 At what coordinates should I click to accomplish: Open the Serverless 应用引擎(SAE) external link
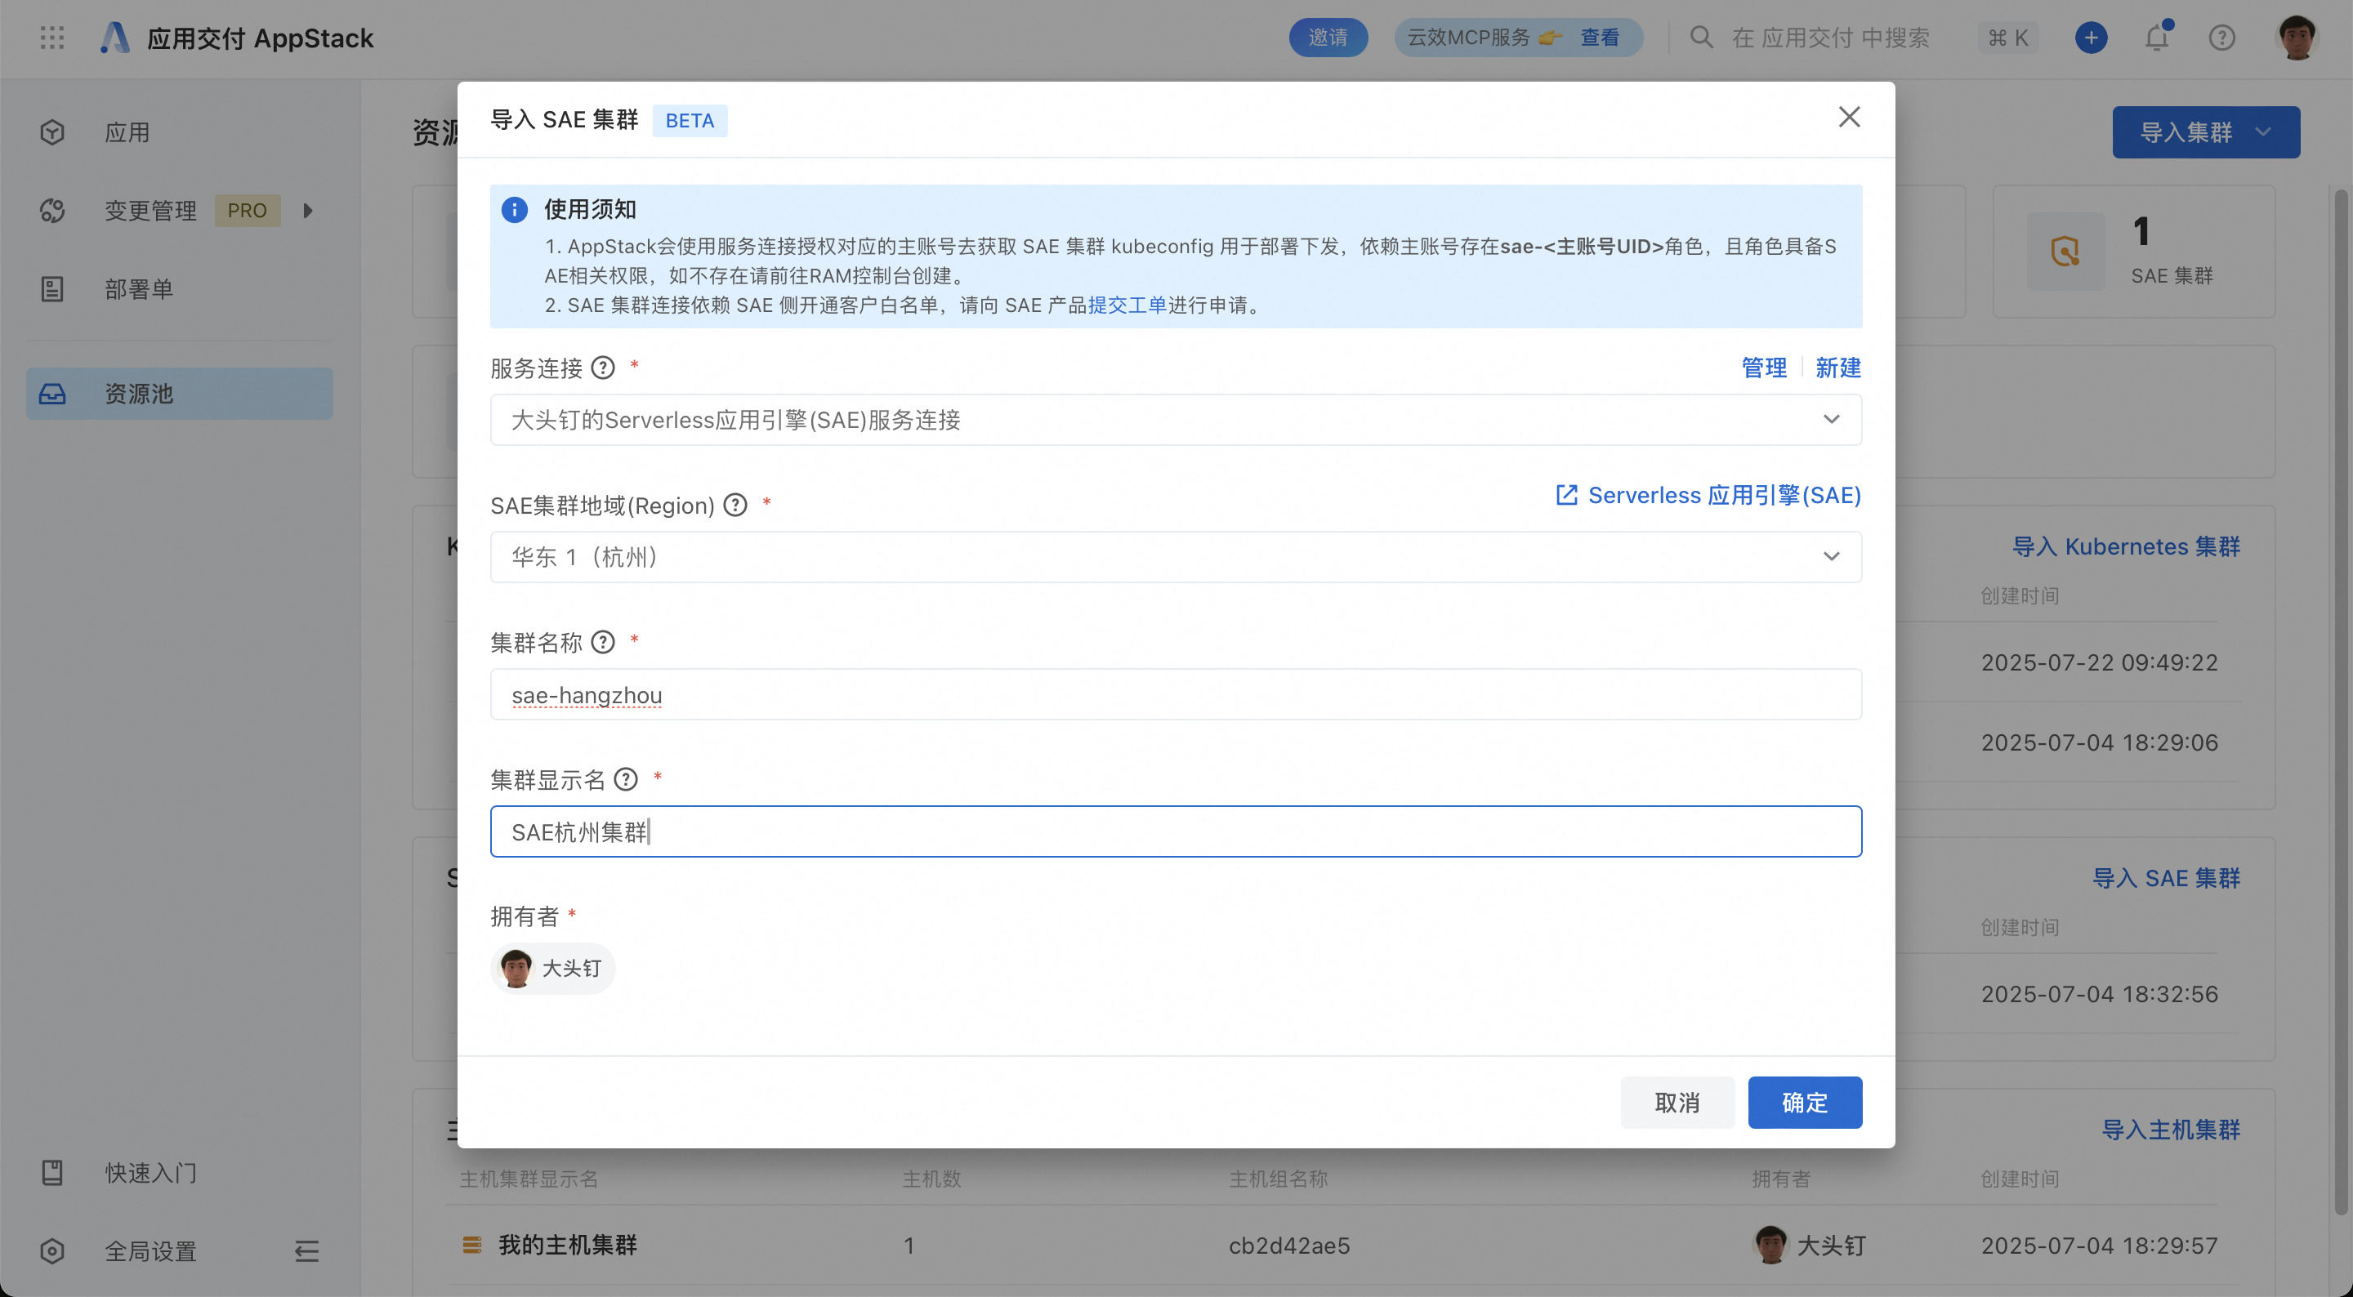tap(1708, 495)
